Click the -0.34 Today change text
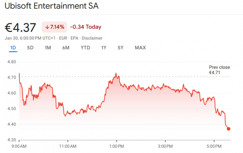Image resolution: width=243 pixels, height=153 pixels. pyautogui.click(x=86, y=27)
